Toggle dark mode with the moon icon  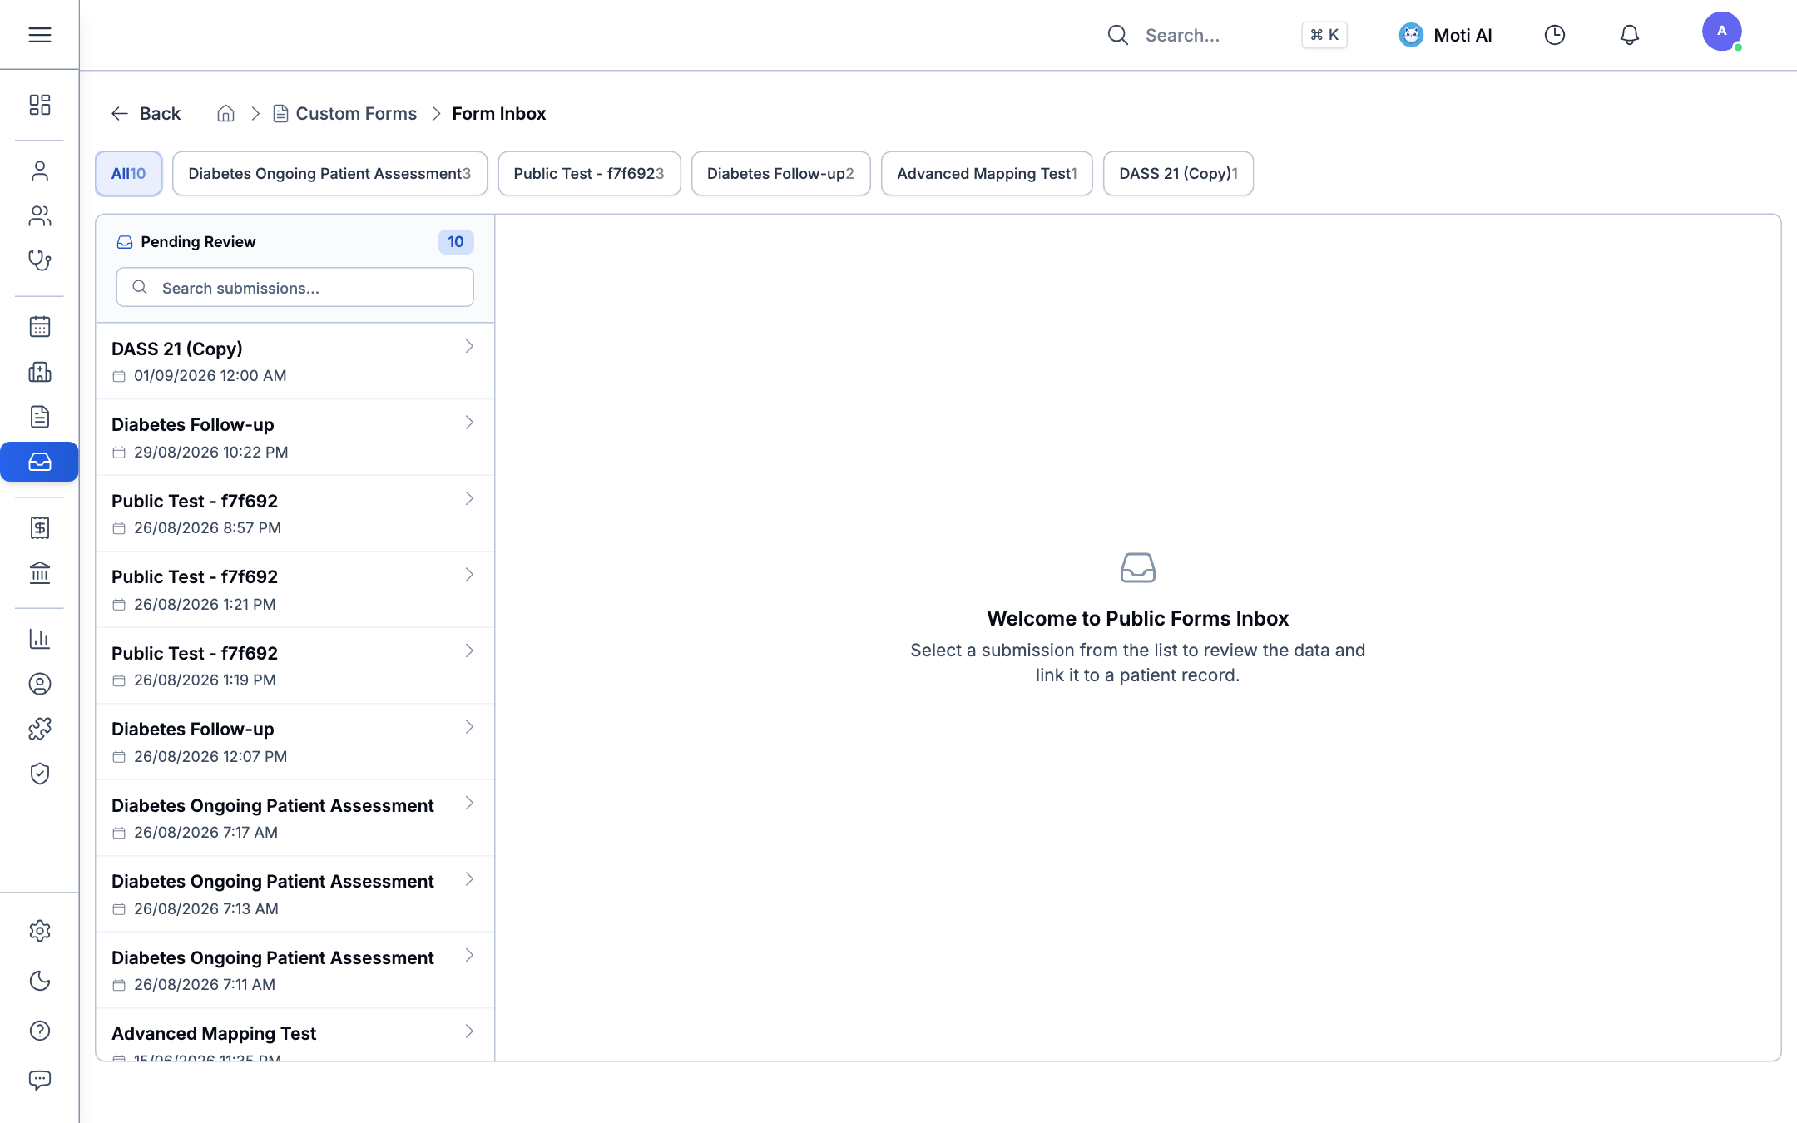click(39, 981)
